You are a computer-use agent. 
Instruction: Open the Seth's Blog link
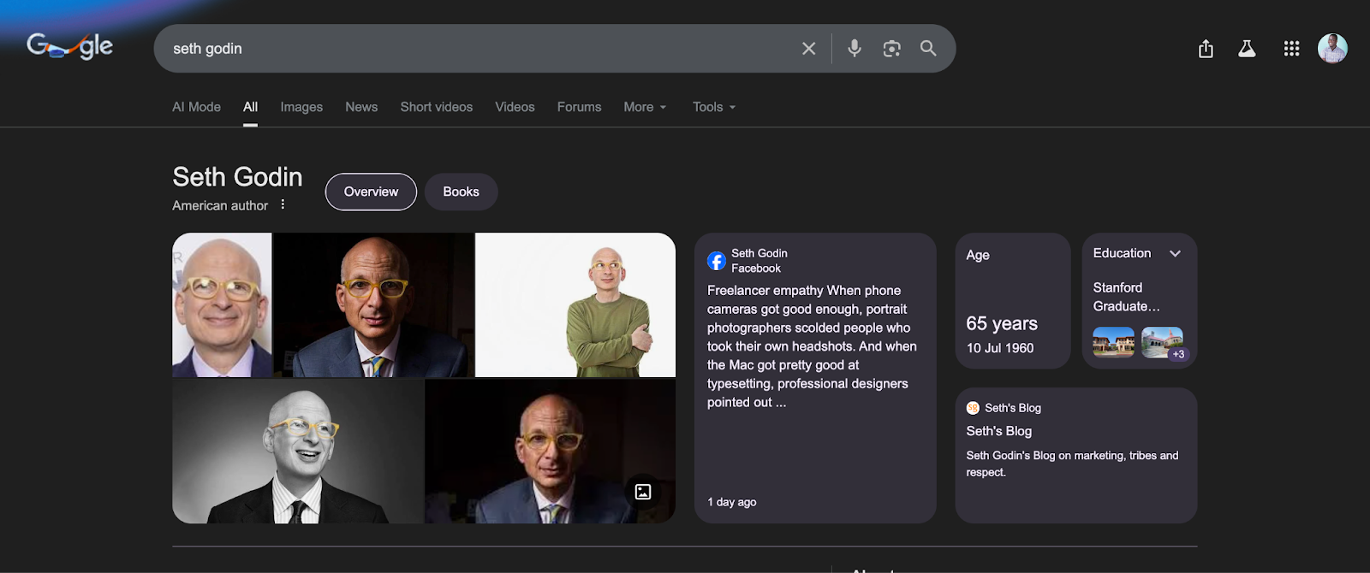(998, 431)
